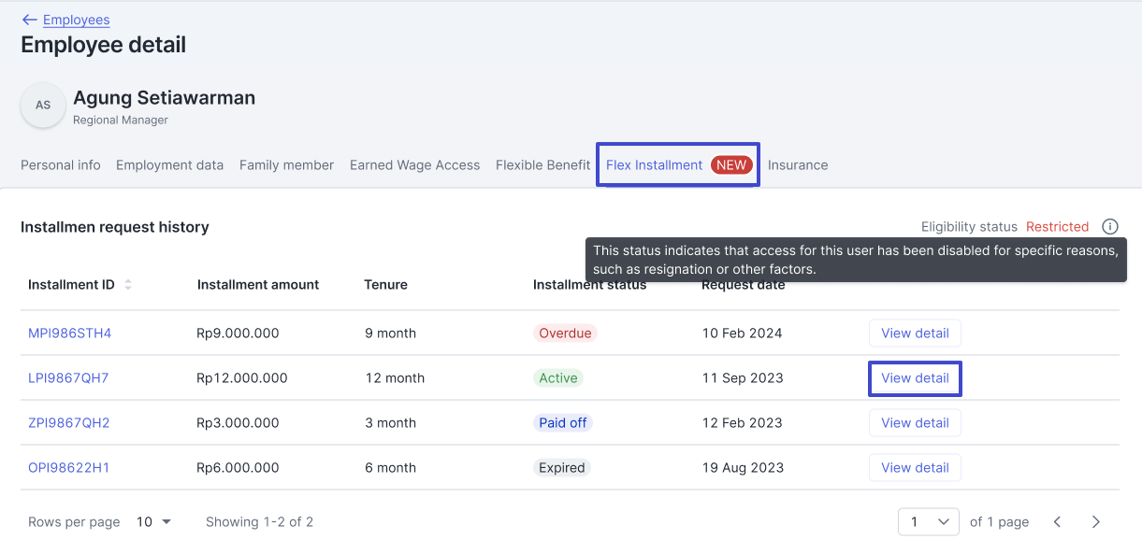1142x554 pixels.
Task: Switch to Personal info tab
Action: pyautogui.click(x=61, y=165)
